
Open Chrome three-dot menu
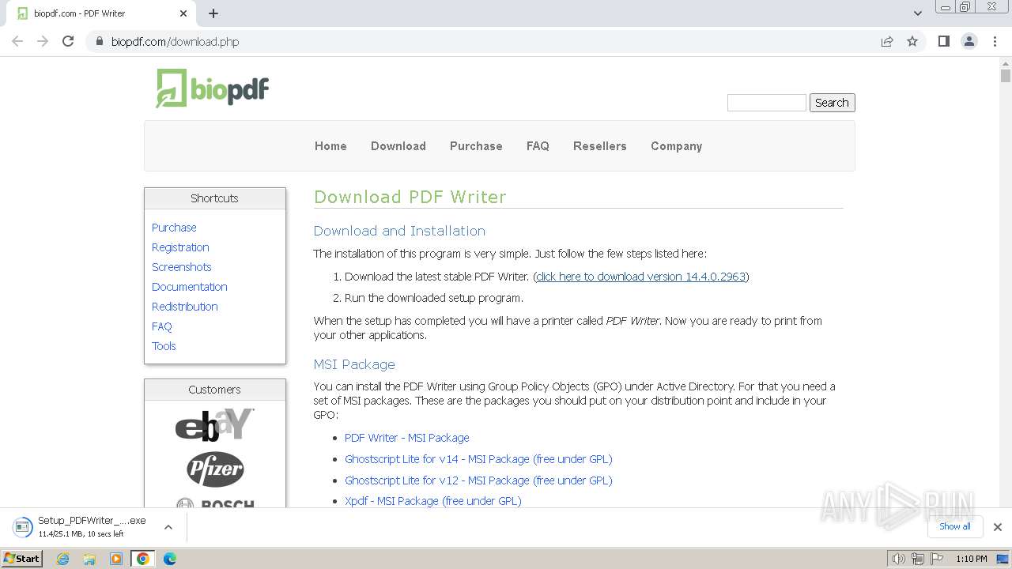click(x=995, y=42)
